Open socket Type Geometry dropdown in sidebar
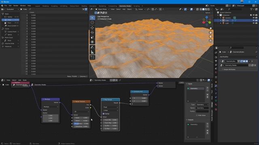 202,105
